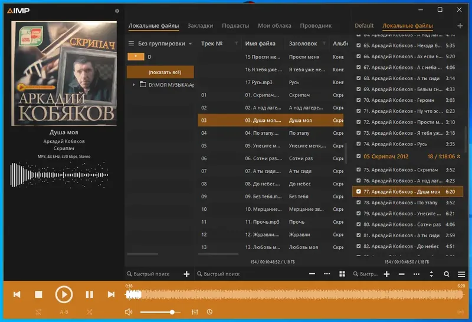
Task: Select the Default playlist tab
Action: point(364,26)
